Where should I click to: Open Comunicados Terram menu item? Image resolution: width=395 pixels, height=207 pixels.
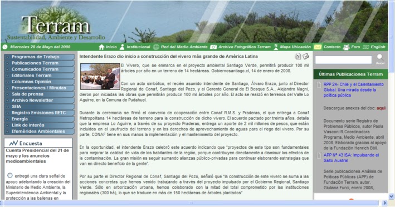pos(40,69)
